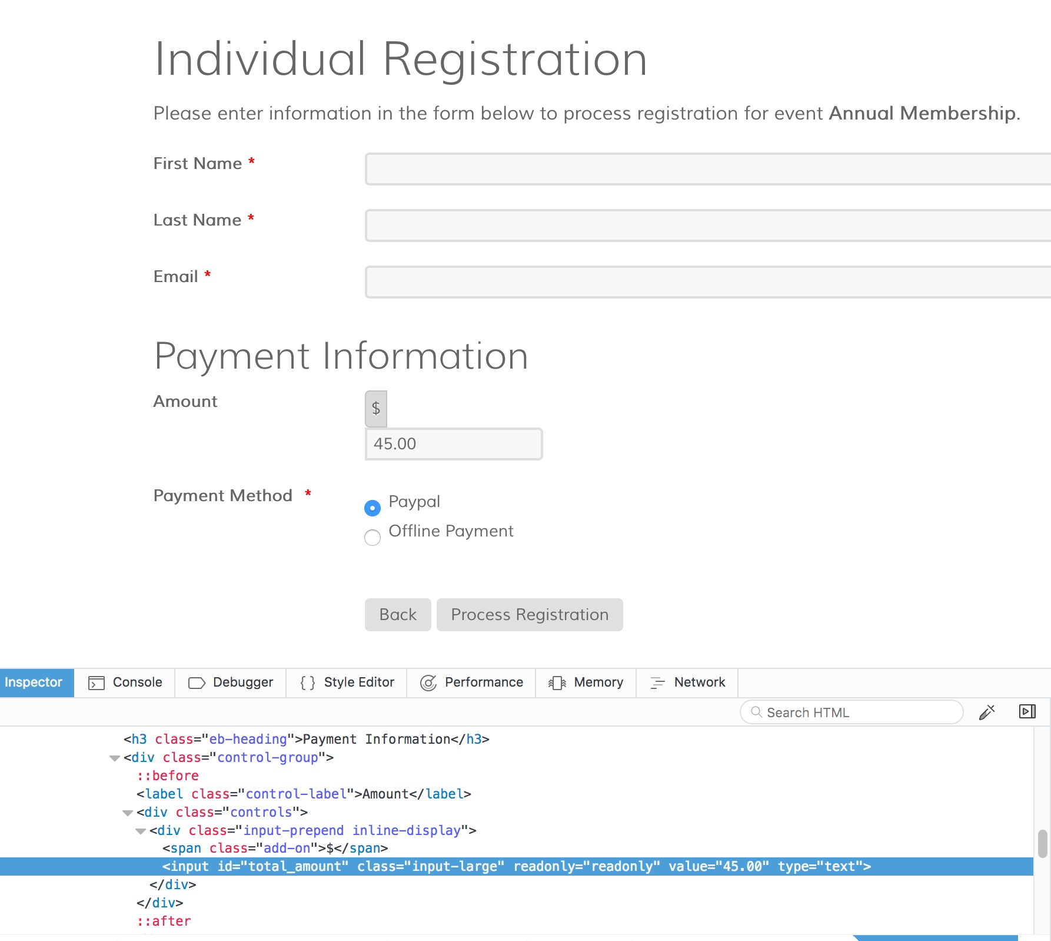Click the Console tab icon
Viewport: 1051px width, 941px height.
point(97,682)
